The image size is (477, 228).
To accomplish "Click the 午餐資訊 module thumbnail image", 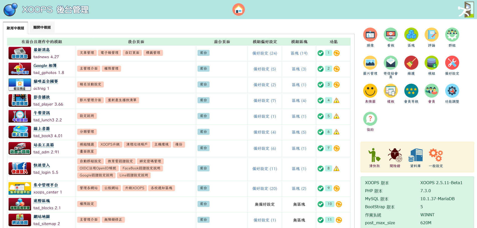I will coord(20,116).
